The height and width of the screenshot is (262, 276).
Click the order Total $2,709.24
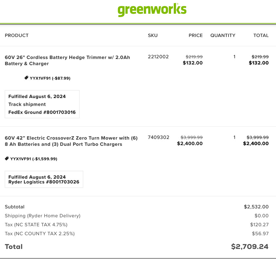click(250, 247)
